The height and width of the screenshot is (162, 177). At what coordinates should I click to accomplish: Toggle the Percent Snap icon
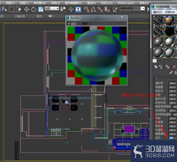pos(100,9)
